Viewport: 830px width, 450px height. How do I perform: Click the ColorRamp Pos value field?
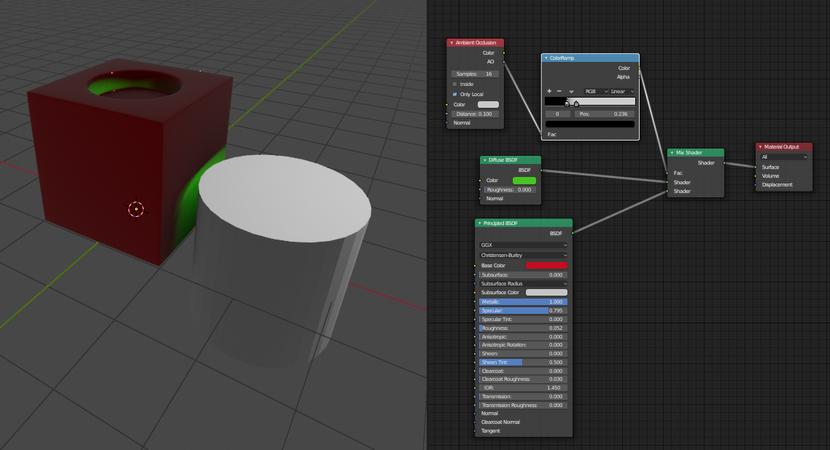click(604, 114)
